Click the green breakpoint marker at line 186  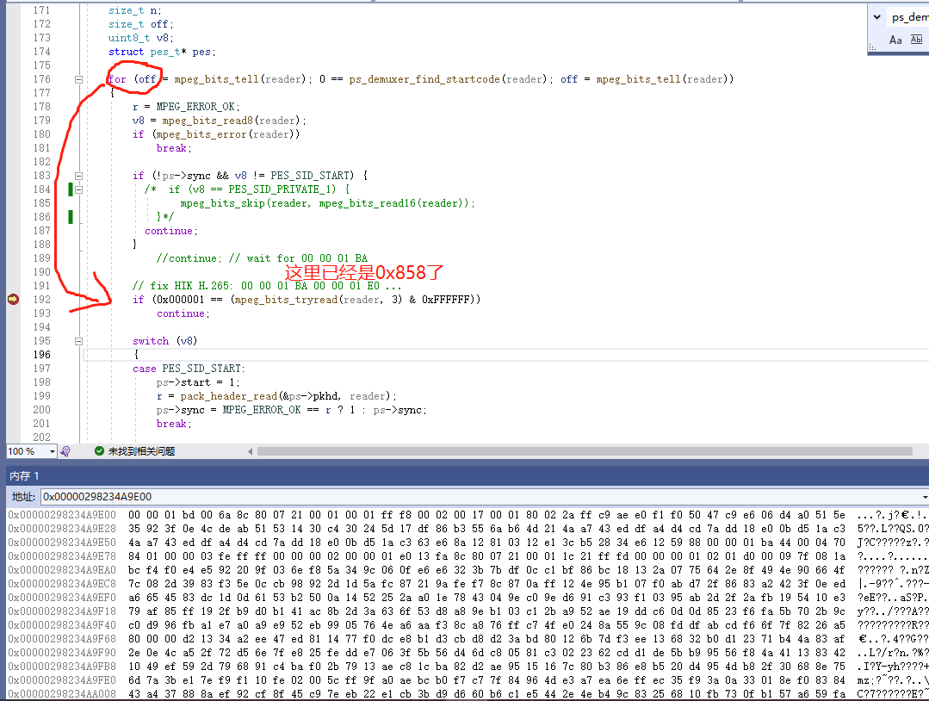point(71,216)
